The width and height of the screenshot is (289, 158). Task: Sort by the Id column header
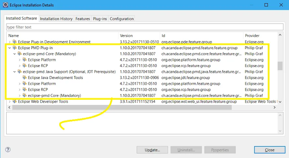pyautogui.click(x=202, y=36)
